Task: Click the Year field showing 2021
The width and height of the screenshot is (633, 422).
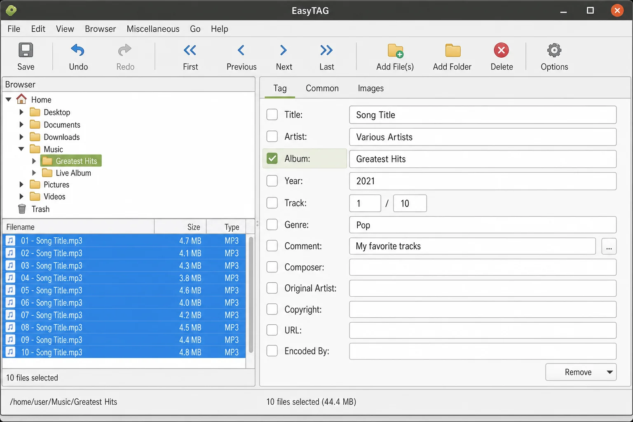Action: tap(483, 181)
